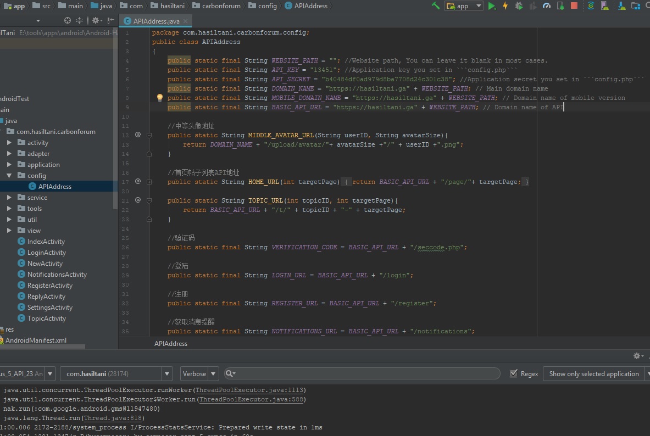This screenshot has height=436, width=650.
Task: Select NotificationsActivity class in tree
Action: click(x=57, y=275)
